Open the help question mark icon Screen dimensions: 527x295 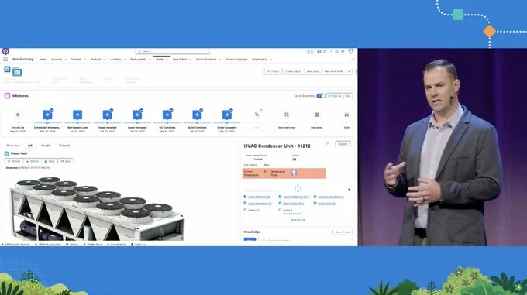coord(331,51)
